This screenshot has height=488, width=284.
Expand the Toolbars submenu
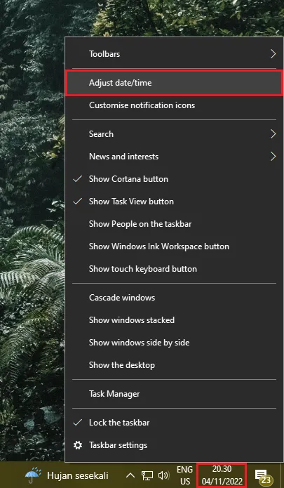pos(175,54)
